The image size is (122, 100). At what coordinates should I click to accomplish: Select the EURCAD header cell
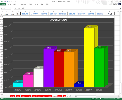63,14
